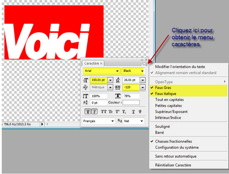Click the 150,01 pt font size field
The image size is (229, 174).
click(x=99, y=80)
